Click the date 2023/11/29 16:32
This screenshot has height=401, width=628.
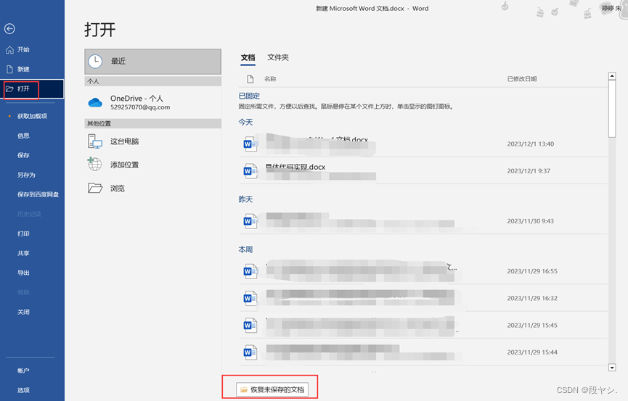[x=532, y=298]
